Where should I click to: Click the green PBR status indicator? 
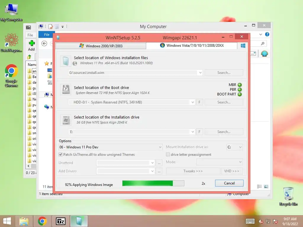(240, 90)
